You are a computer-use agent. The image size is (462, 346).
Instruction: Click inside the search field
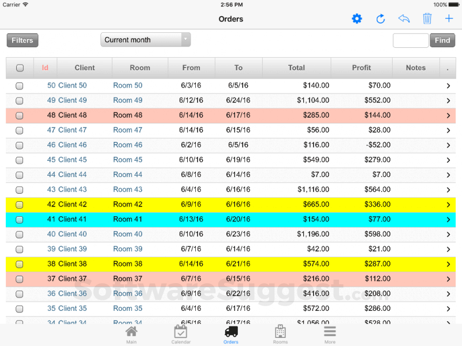(x=411, y=40)
